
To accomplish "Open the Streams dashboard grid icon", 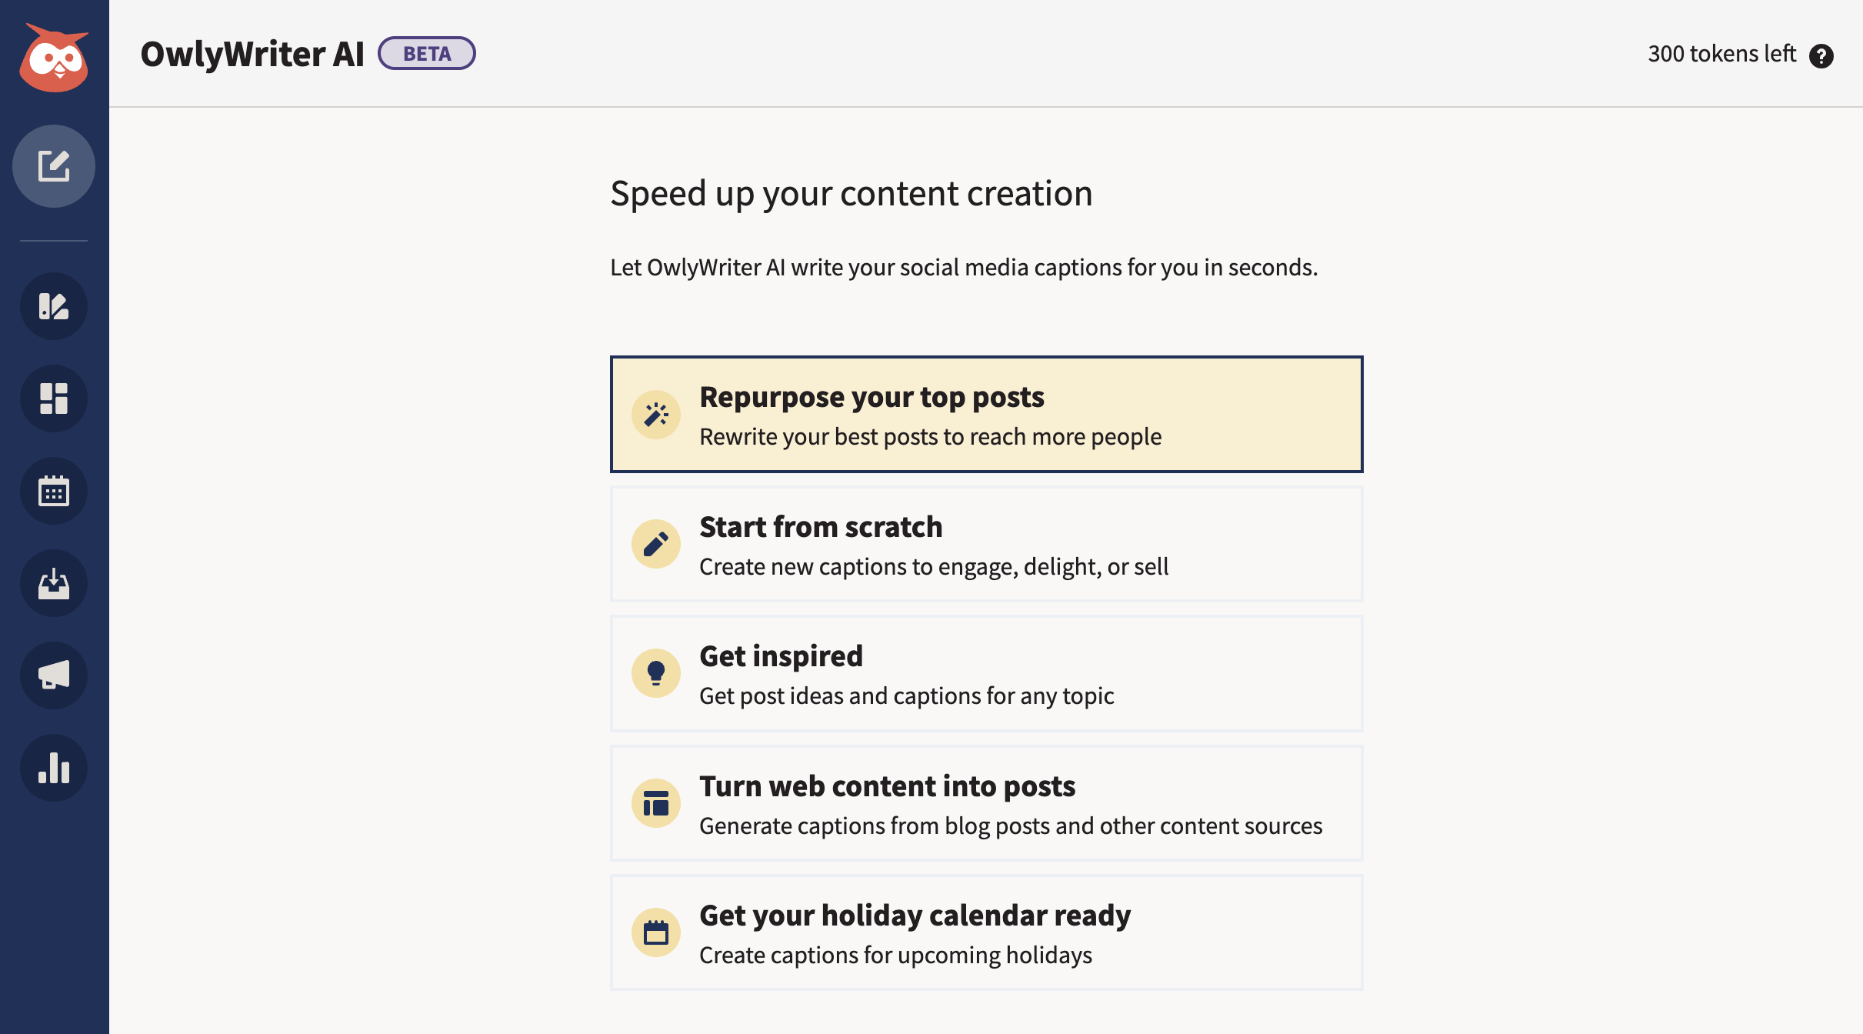I will pyautogui.click(x=54, y=399).
